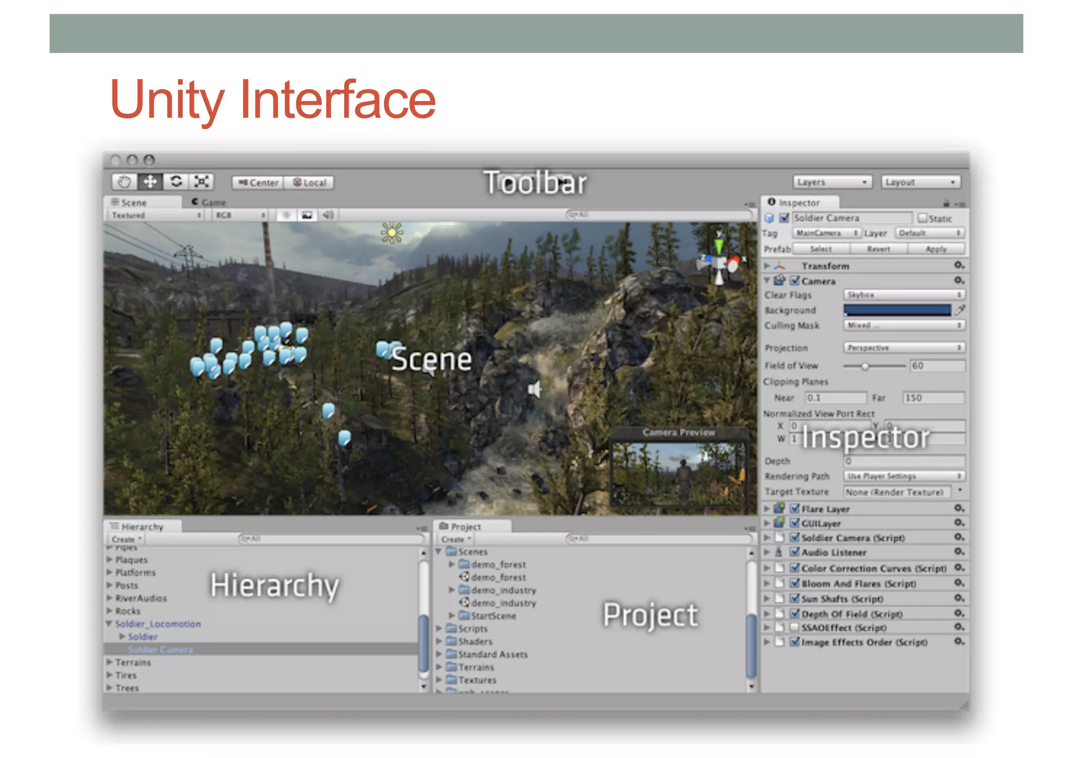This screenshot has width=1073, height=758.
Task: Expand the Transform component
Action: 767,266
